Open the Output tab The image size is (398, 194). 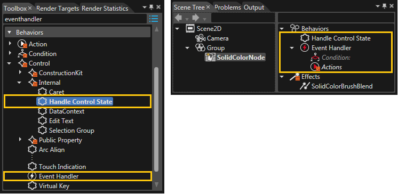coord(254,7)
